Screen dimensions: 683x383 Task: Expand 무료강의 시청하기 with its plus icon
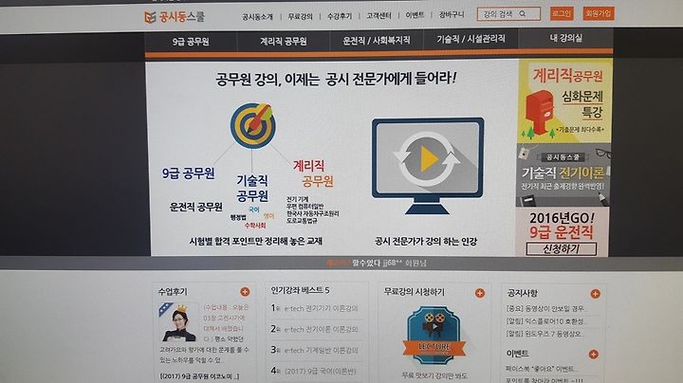click(x=480, y=293)
